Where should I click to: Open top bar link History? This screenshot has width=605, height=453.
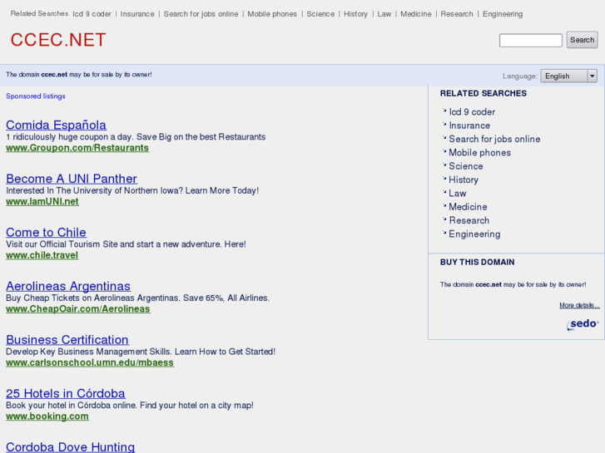[355, 14]
